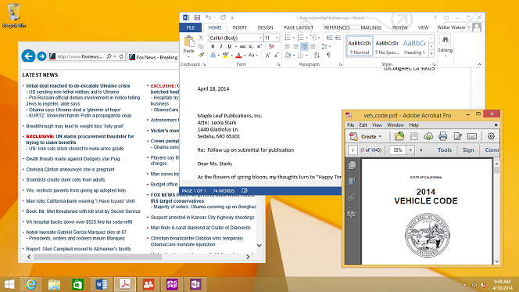The width and height of the screenshot is (519, 292).
Task: Click the Shrink Font icon
Action: 276,55
